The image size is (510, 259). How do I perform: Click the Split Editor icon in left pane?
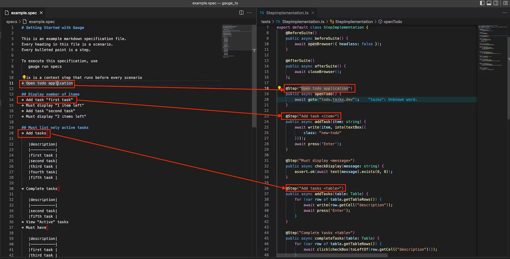[x=241, y=13]
